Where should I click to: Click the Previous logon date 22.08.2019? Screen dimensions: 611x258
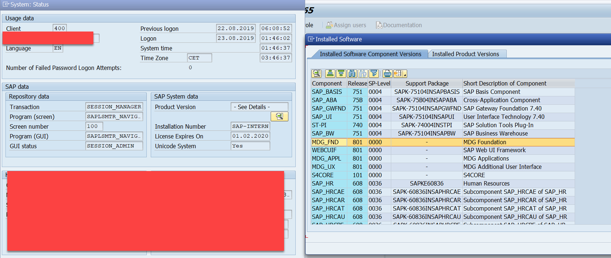click(236, 28)
